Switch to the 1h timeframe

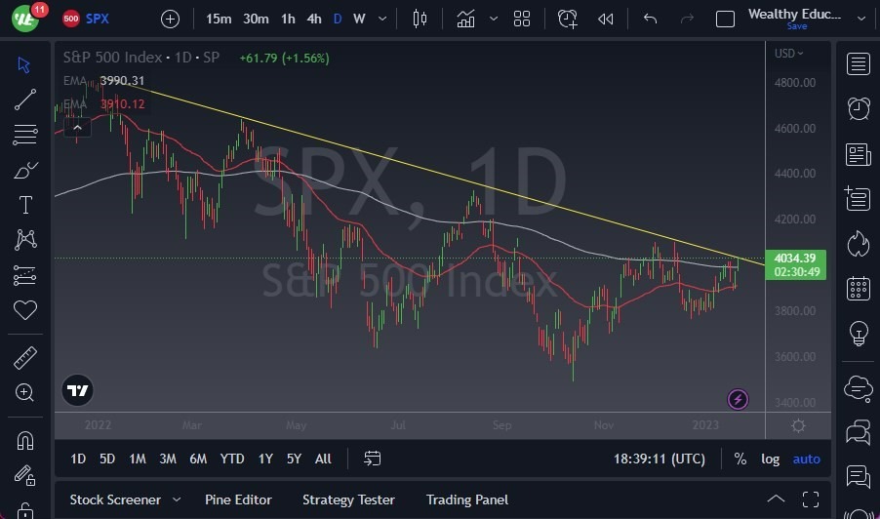(288, 20)
